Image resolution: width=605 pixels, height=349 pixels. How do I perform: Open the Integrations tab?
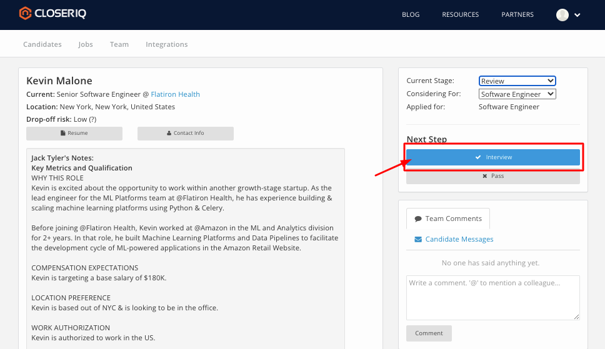166,44
